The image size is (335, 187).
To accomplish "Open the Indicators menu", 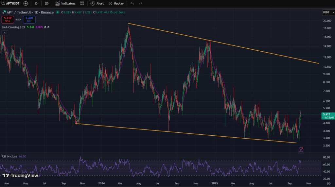I will pos(65,3).
